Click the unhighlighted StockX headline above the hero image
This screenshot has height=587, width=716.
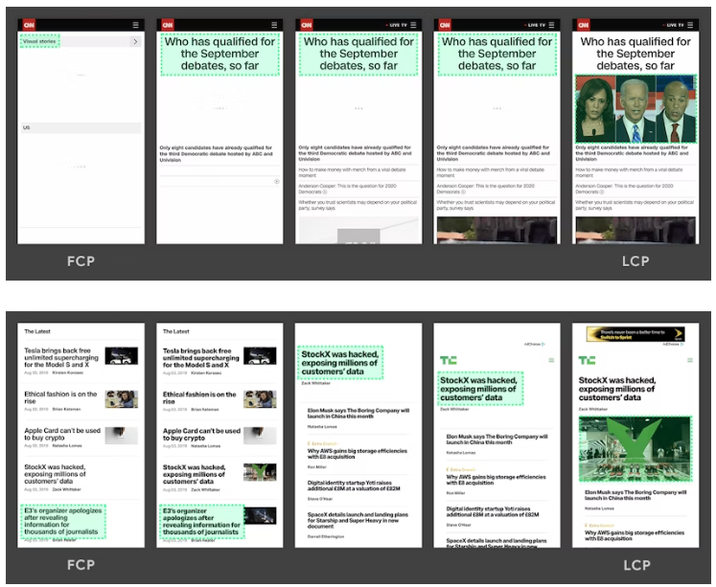[617, 389]
